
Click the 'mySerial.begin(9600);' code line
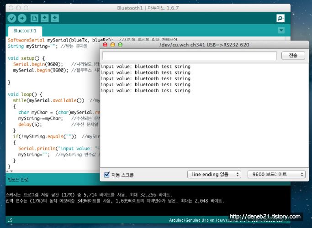point(41,70)
